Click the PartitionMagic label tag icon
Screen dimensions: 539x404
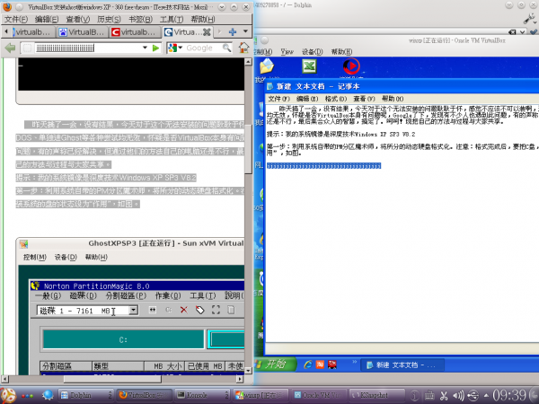click(x=199, y=310)
